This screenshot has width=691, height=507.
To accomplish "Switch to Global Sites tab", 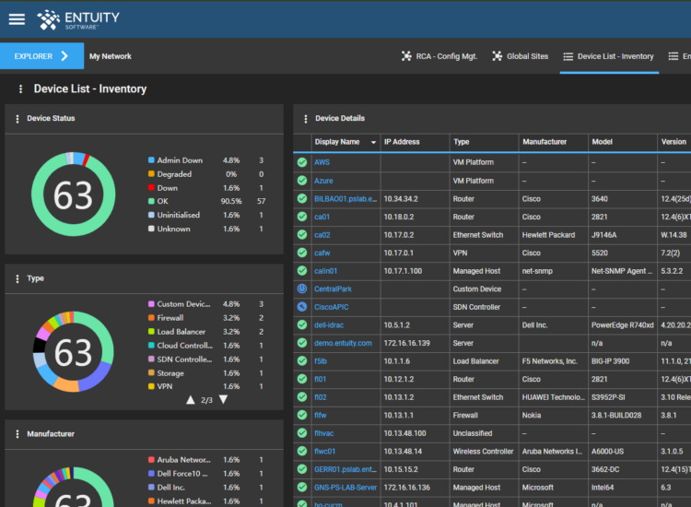I will tap(521, 56).
